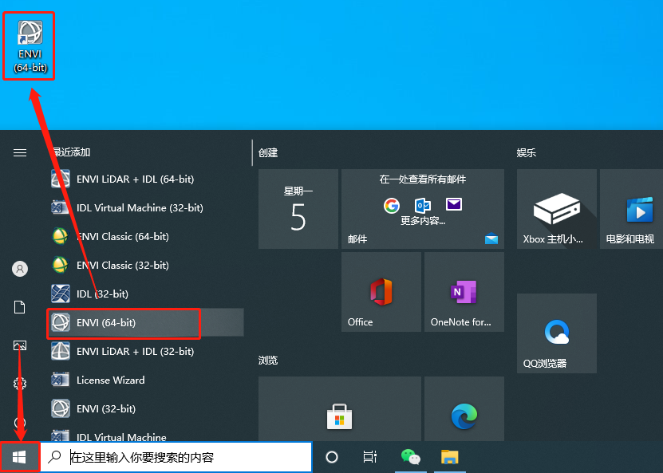Viewport: 663px width, 473px height.
Task: Open the Microsoft Edge tile
Action: [464, 408]
